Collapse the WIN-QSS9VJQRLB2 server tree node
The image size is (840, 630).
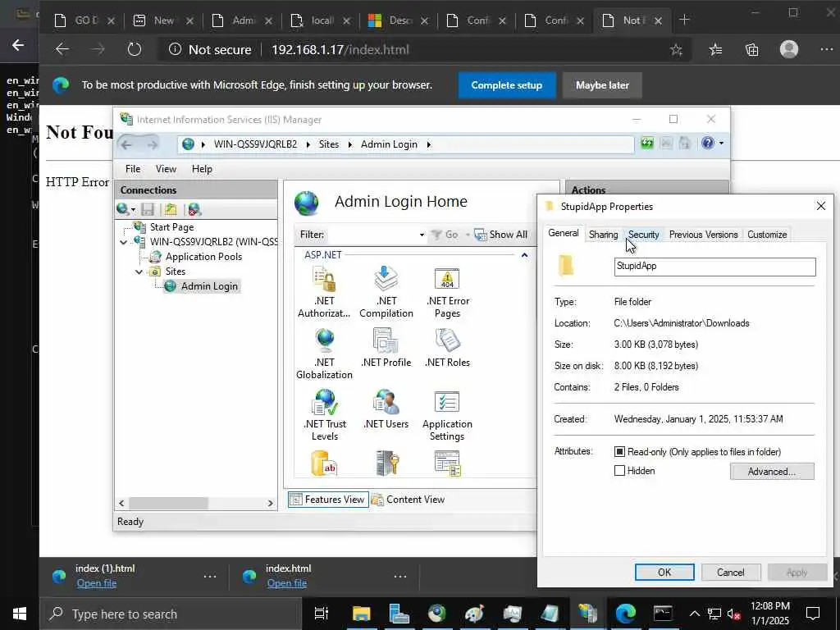tap(124, 242)
